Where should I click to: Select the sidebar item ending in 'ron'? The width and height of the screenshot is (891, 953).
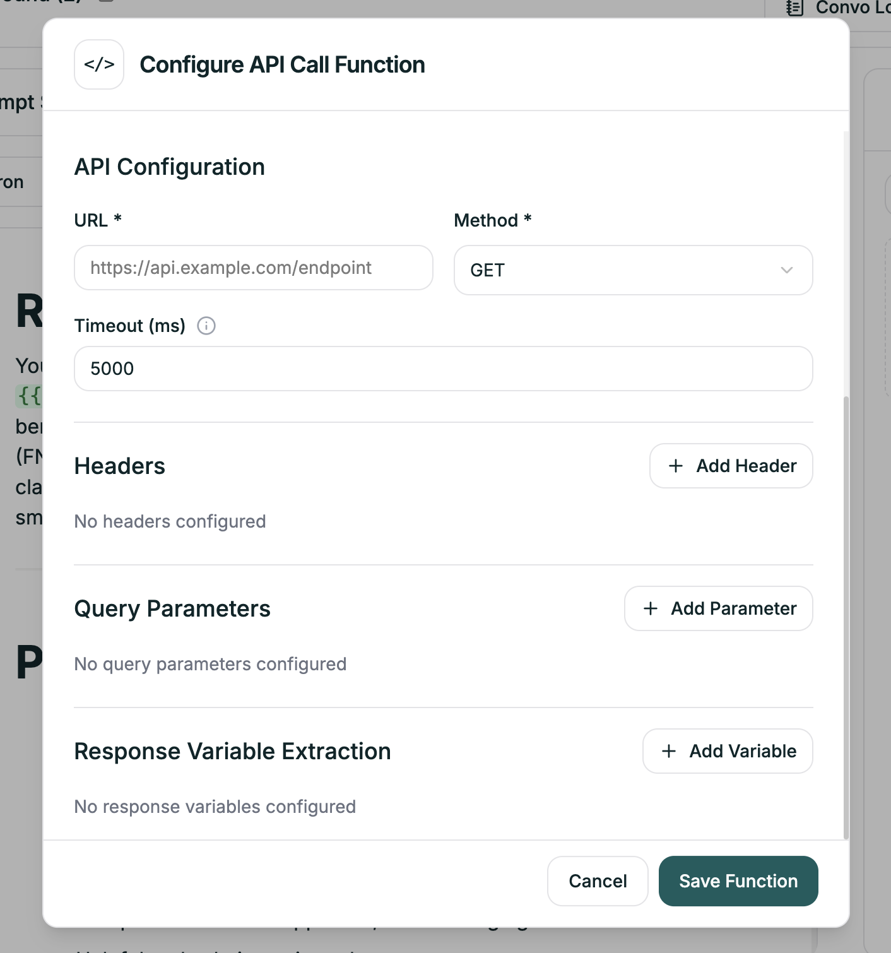click(11, 181)
